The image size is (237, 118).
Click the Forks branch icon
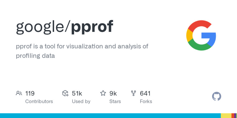pyautogui.click(x=134, y=94)
